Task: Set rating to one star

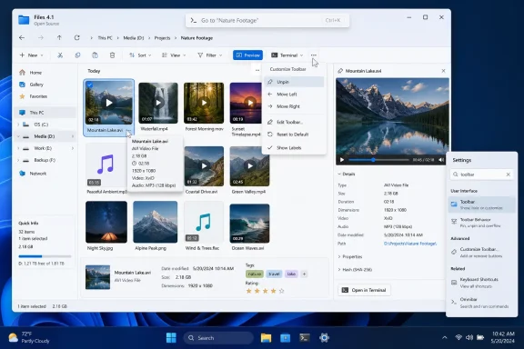Action: point(248,291)
